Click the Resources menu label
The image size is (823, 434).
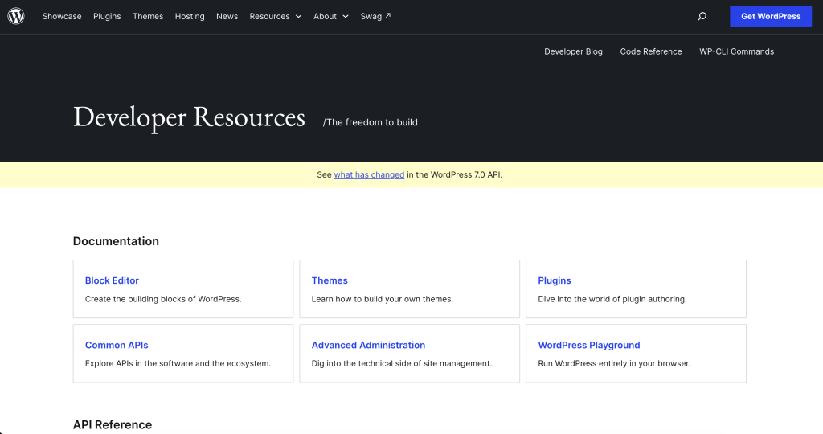pyautogui.click(x=269, y=16)
